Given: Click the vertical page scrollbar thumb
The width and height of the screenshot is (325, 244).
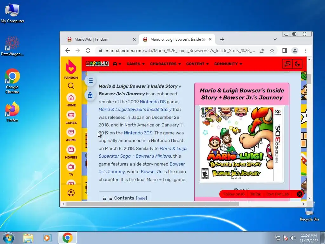Looking at the screenshot, I should [x=309, y=79].
